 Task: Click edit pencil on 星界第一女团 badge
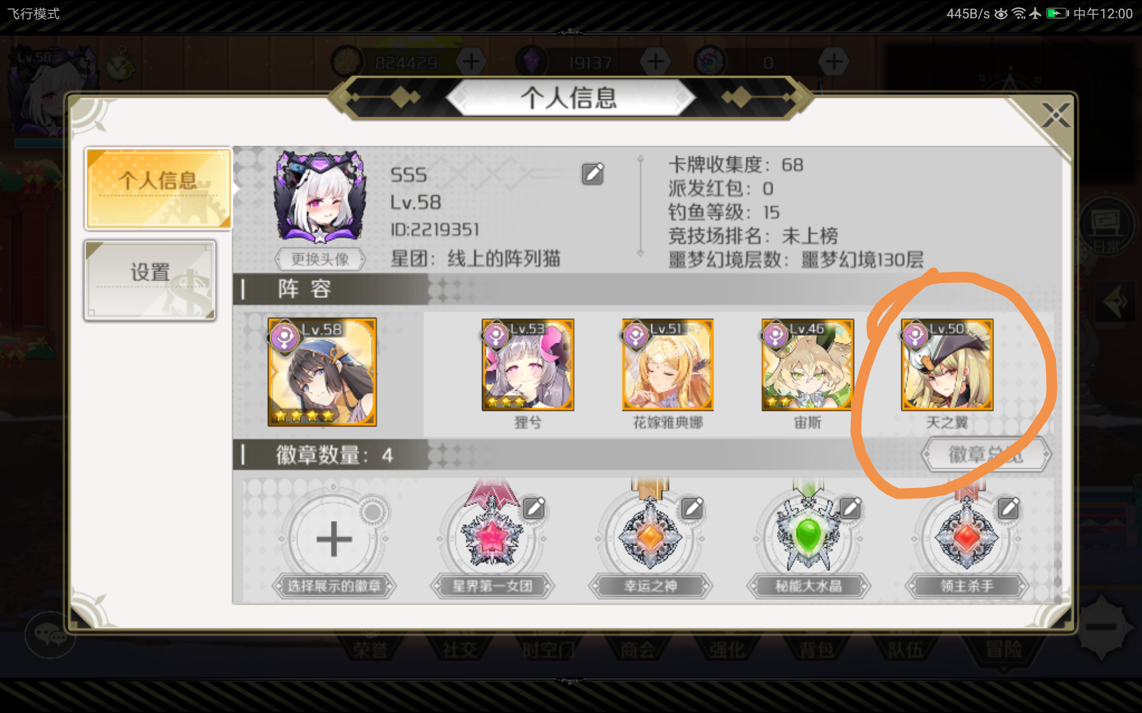coord(534,508)
